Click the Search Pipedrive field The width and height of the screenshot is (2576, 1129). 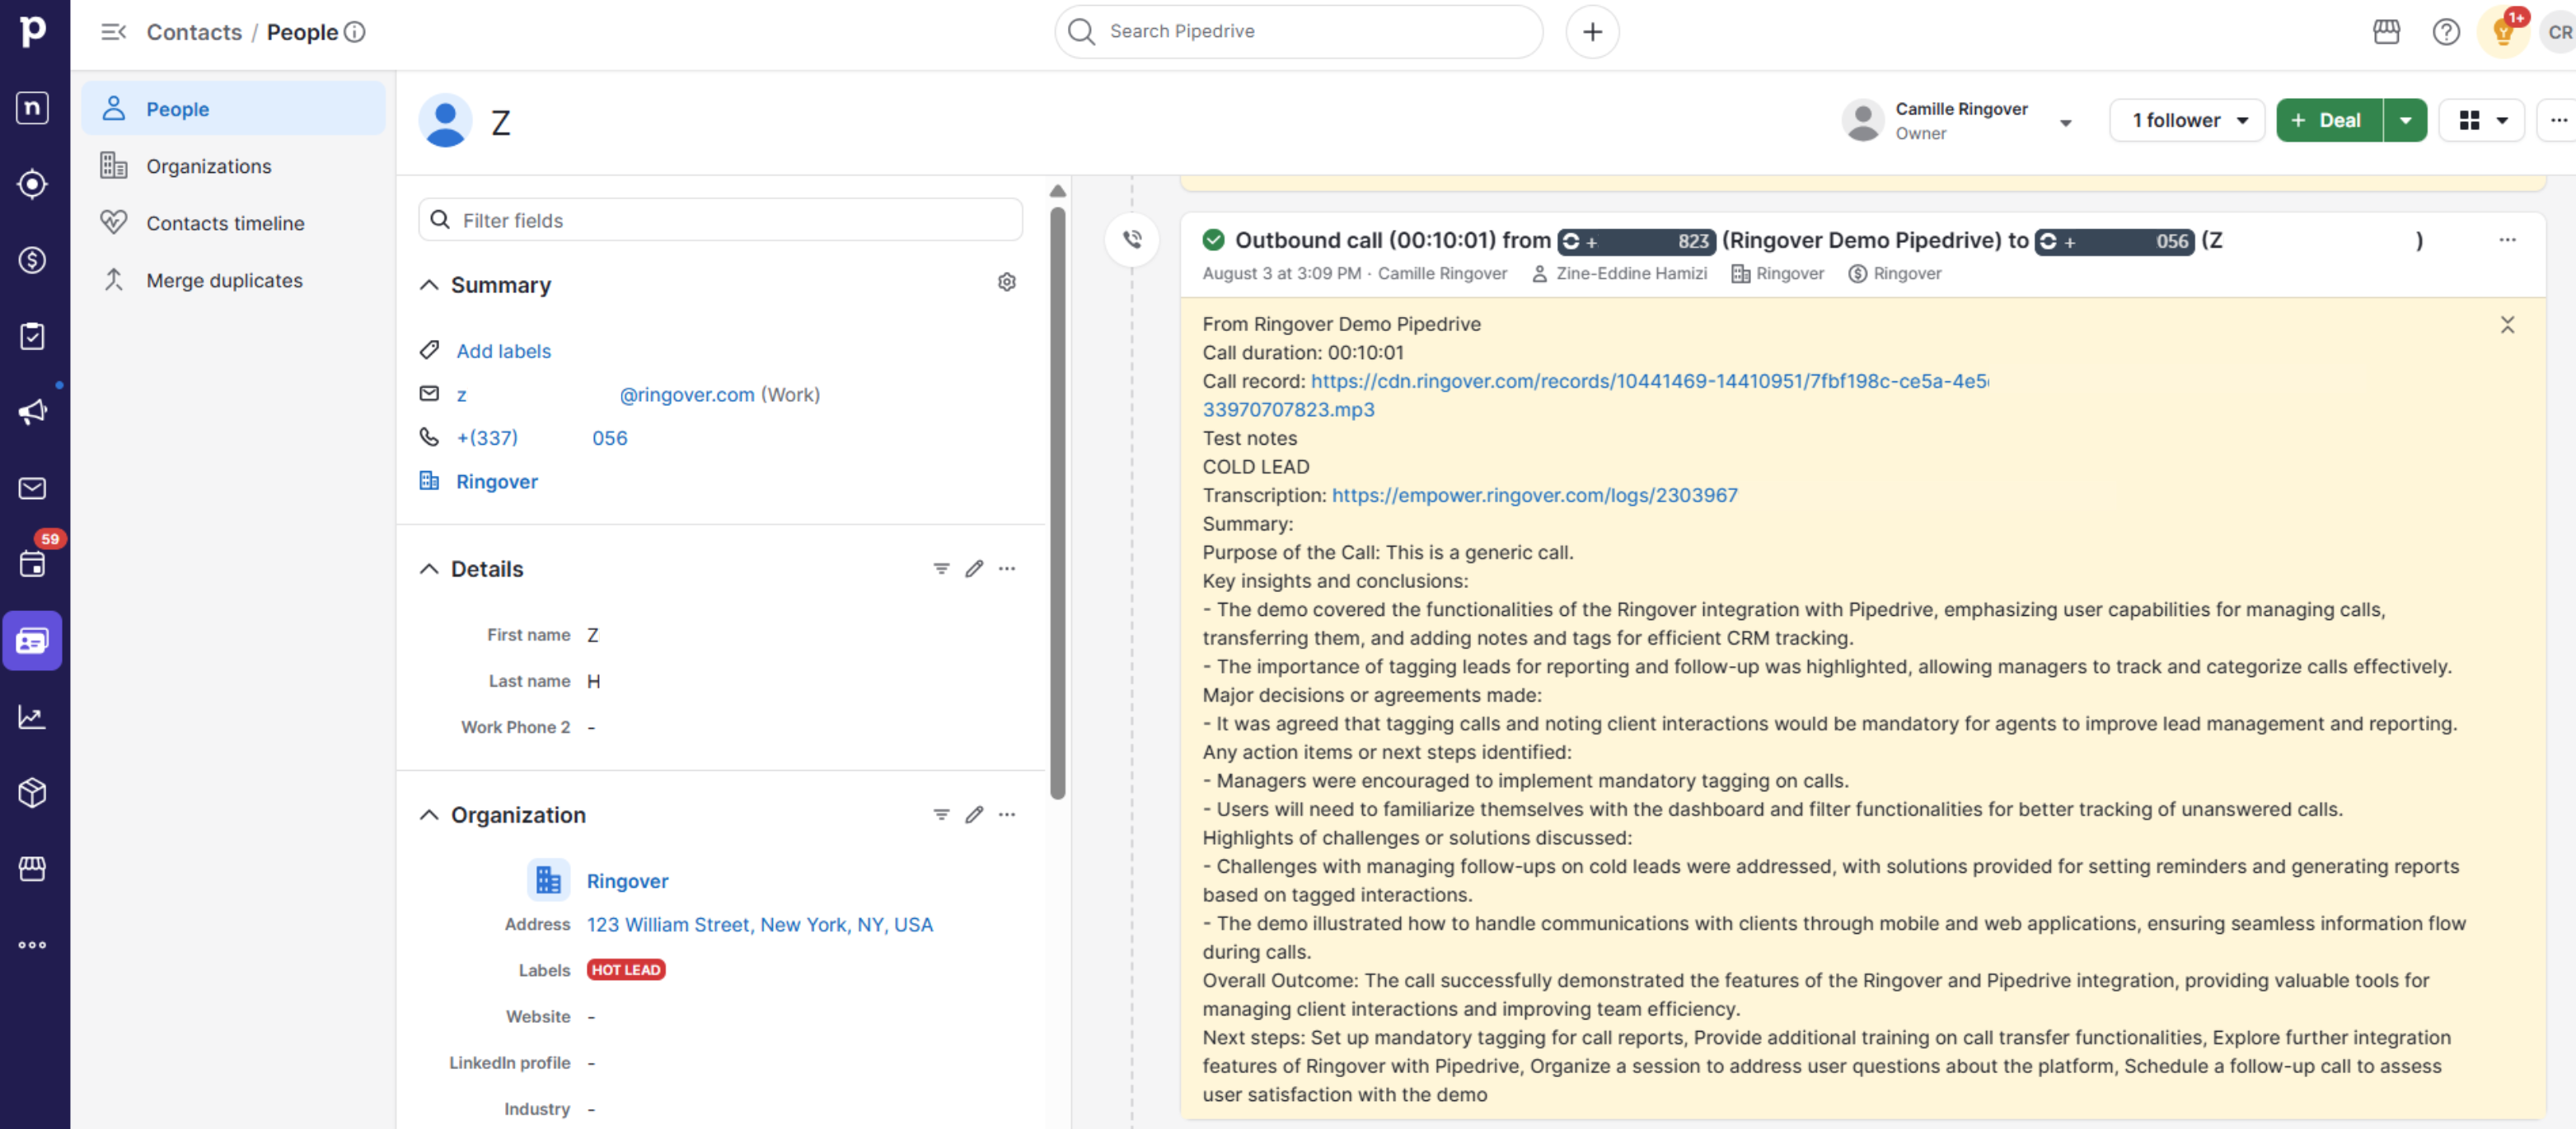(1298, 32)
